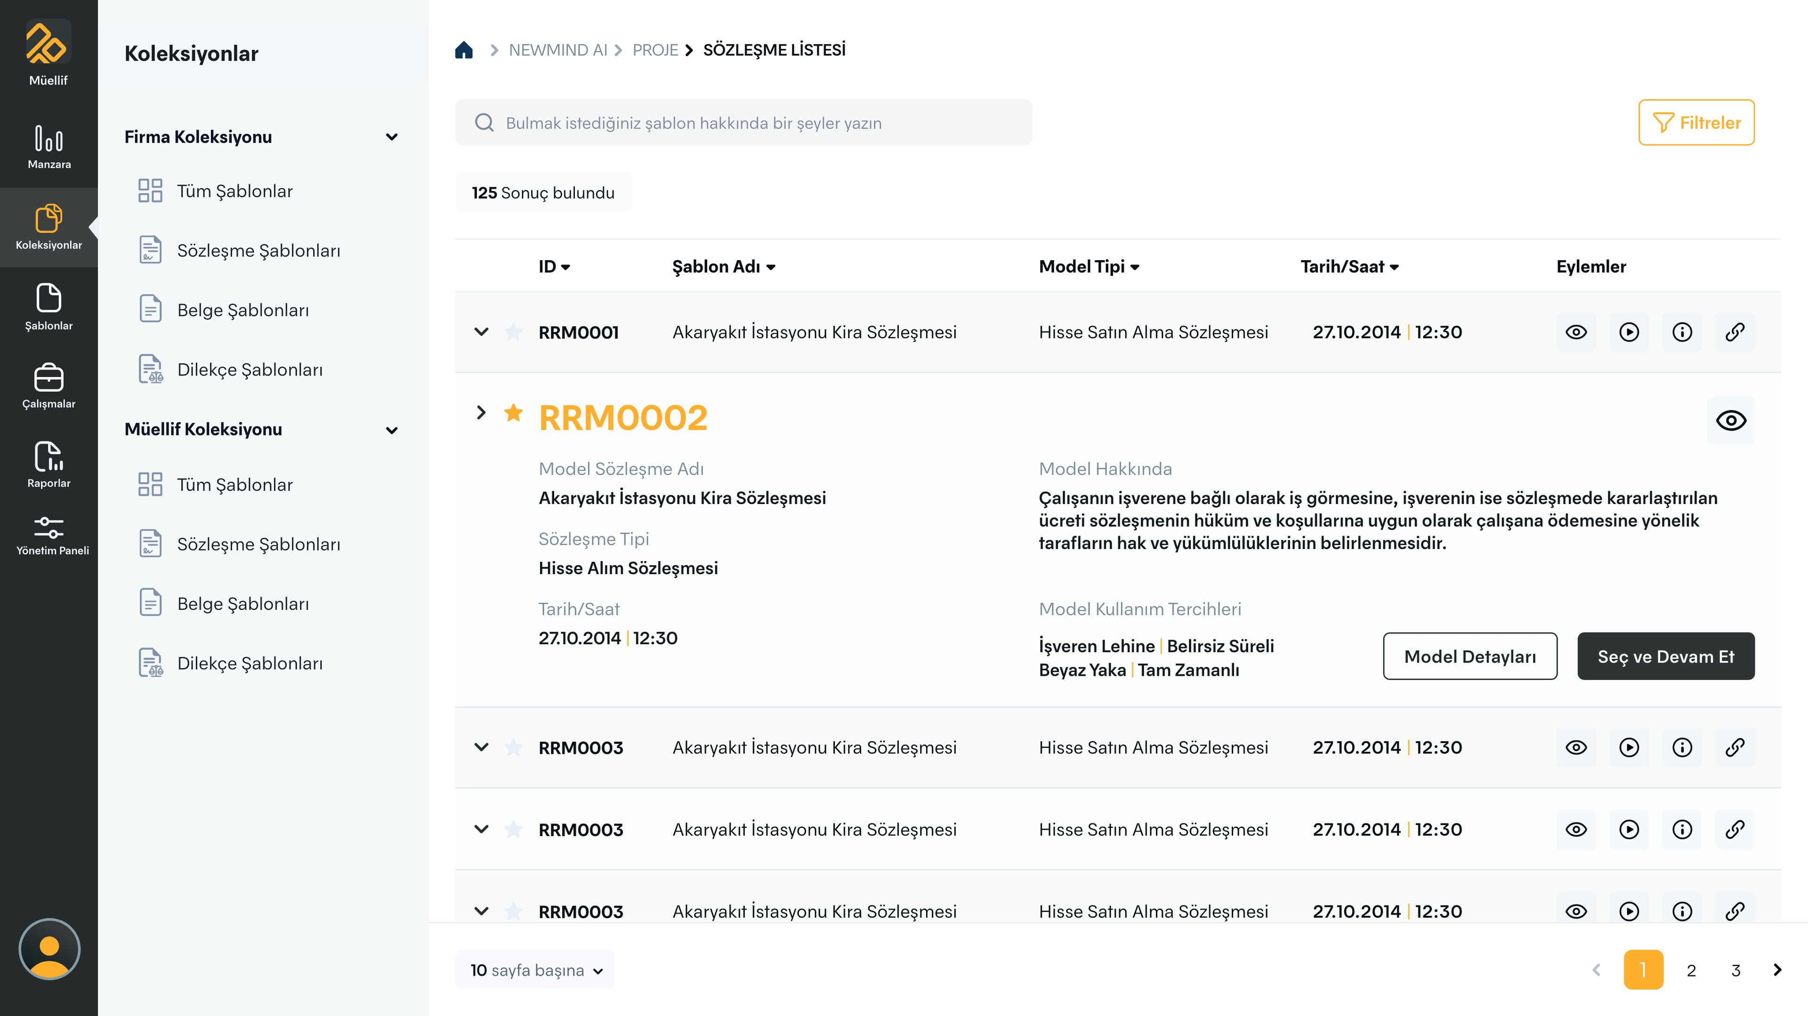Screen dimensions: 1808x1016
Task: Unstar the RRM0002 favorite star
Action: tap(514, 413)
